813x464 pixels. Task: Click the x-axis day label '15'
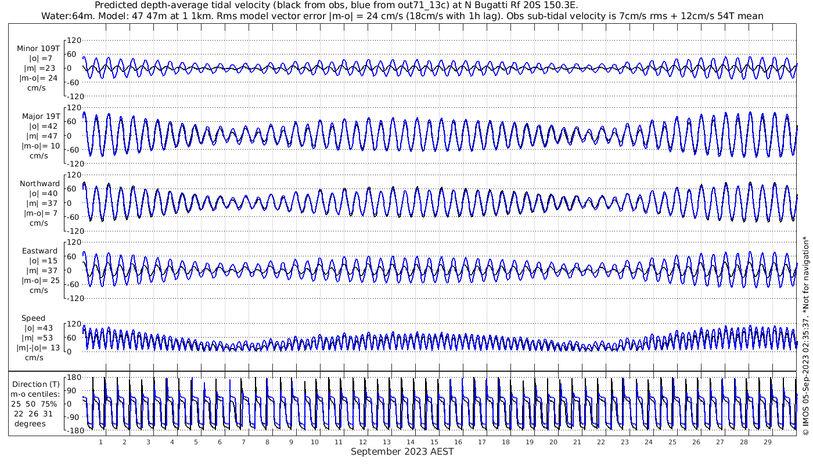(434, 442)
